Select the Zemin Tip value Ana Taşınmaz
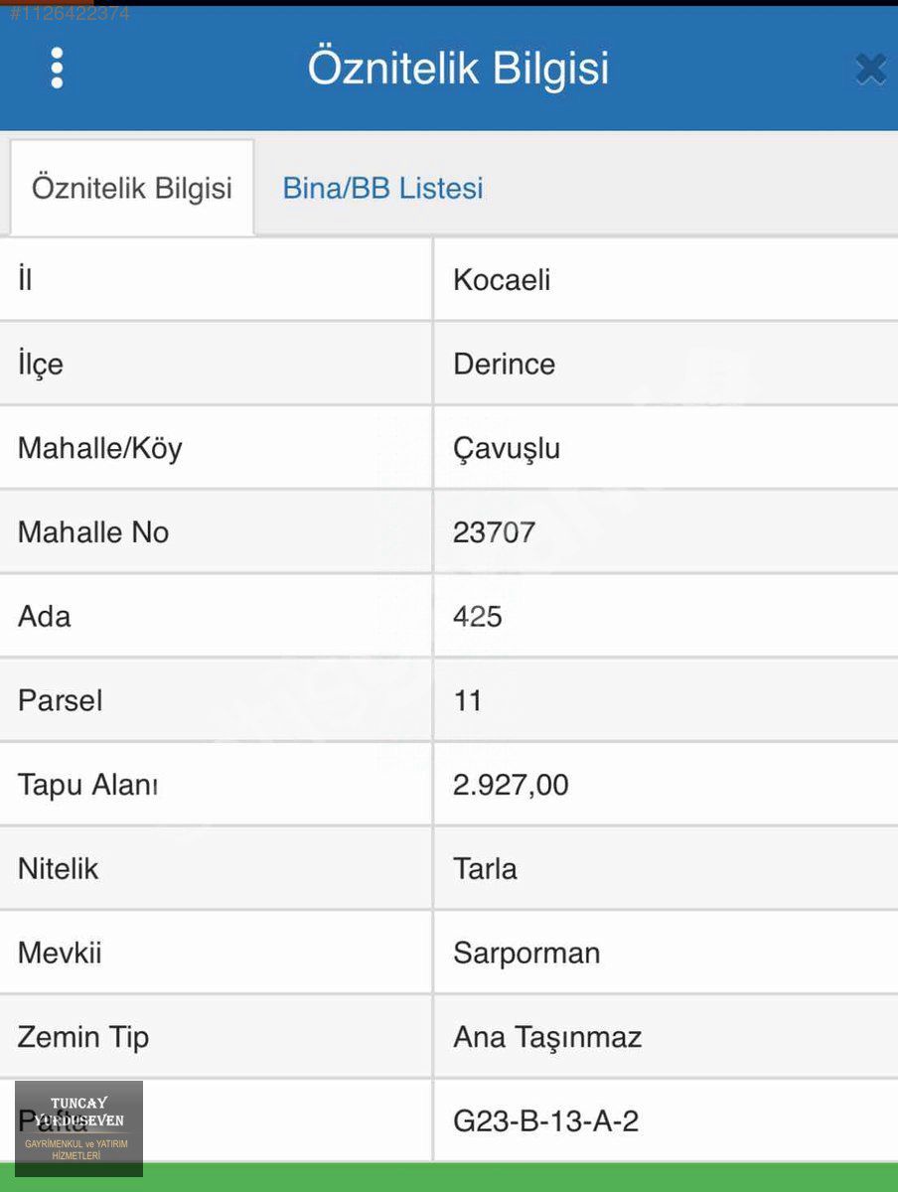The width and height of the screenshot is (898, 1192). pyautogui.click(x=547, y=1037)
